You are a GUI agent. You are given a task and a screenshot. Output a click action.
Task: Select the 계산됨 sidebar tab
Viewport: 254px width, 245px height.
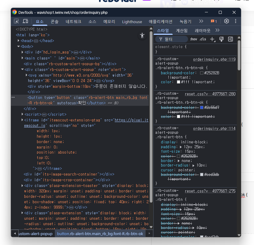(x=182, y=30)
